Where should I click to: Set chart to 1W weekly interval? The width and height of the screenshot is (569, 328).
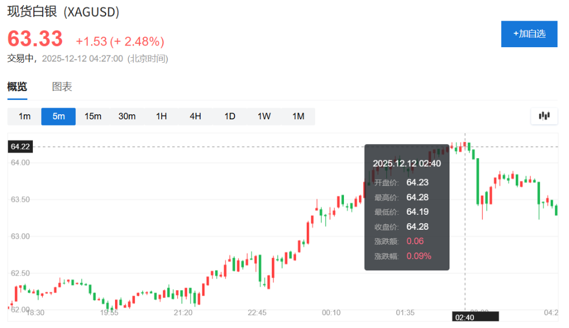click(x=264, y=116)
